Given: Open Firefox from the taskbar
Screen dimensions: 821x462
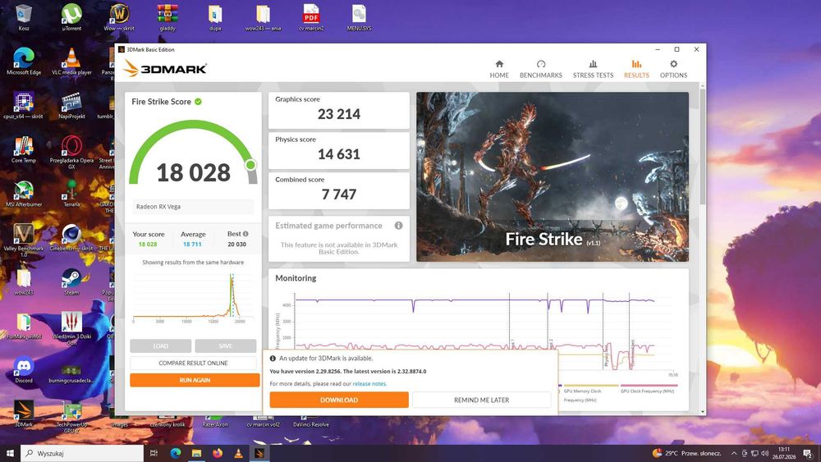Looking at the screenshot, I should (218, 453).
